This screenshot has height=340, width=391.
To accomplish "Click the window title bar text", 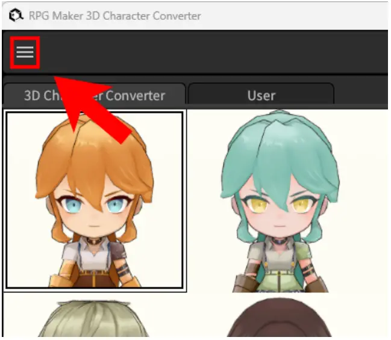I will [114, 16].
